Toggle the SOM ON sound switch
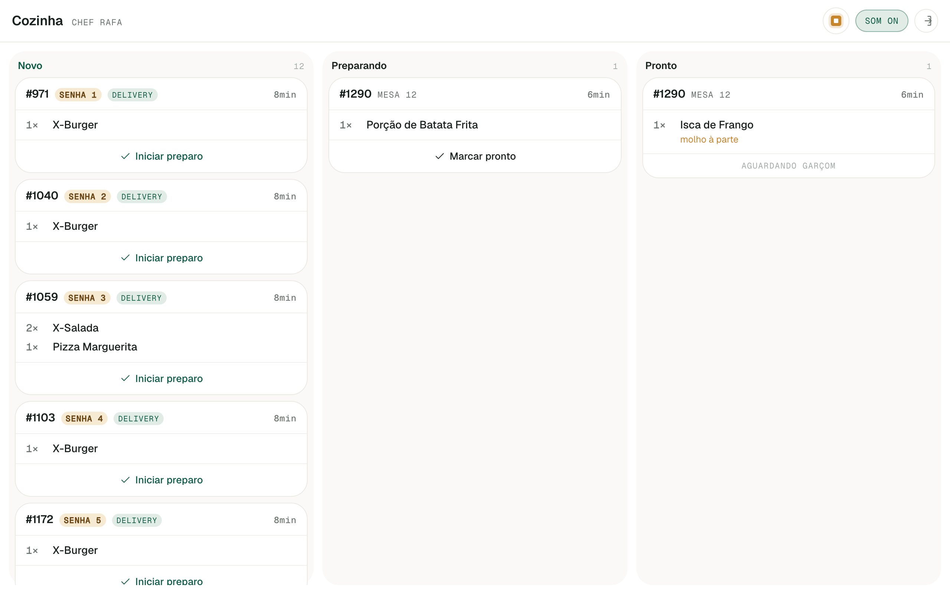The image size is (950, 594). click(x=881, y=21)
